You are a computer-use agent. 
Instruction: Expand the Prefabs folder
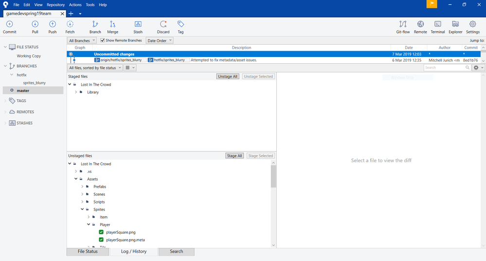82,186
